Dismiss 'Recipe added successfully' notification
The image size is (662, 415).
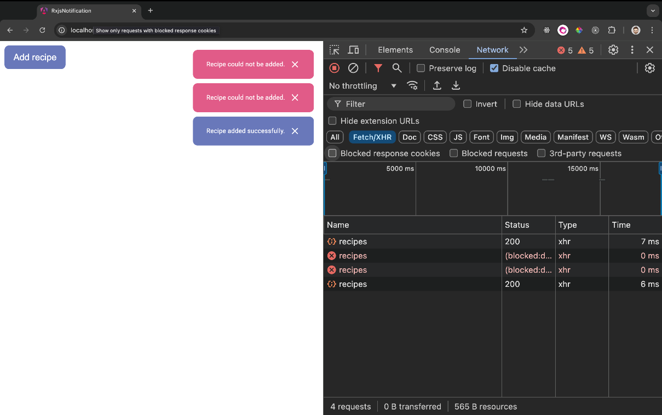click(295, 131)
